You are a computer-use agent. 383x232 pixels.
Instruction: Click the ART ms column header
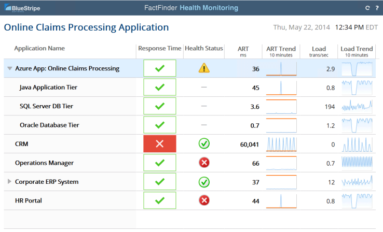tap(243, 51)
